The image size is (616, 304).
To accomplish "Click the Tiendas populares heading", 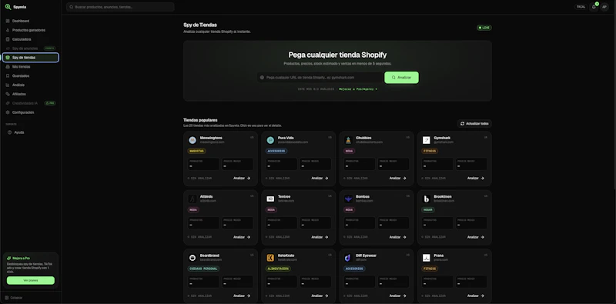I will point(200,120).
